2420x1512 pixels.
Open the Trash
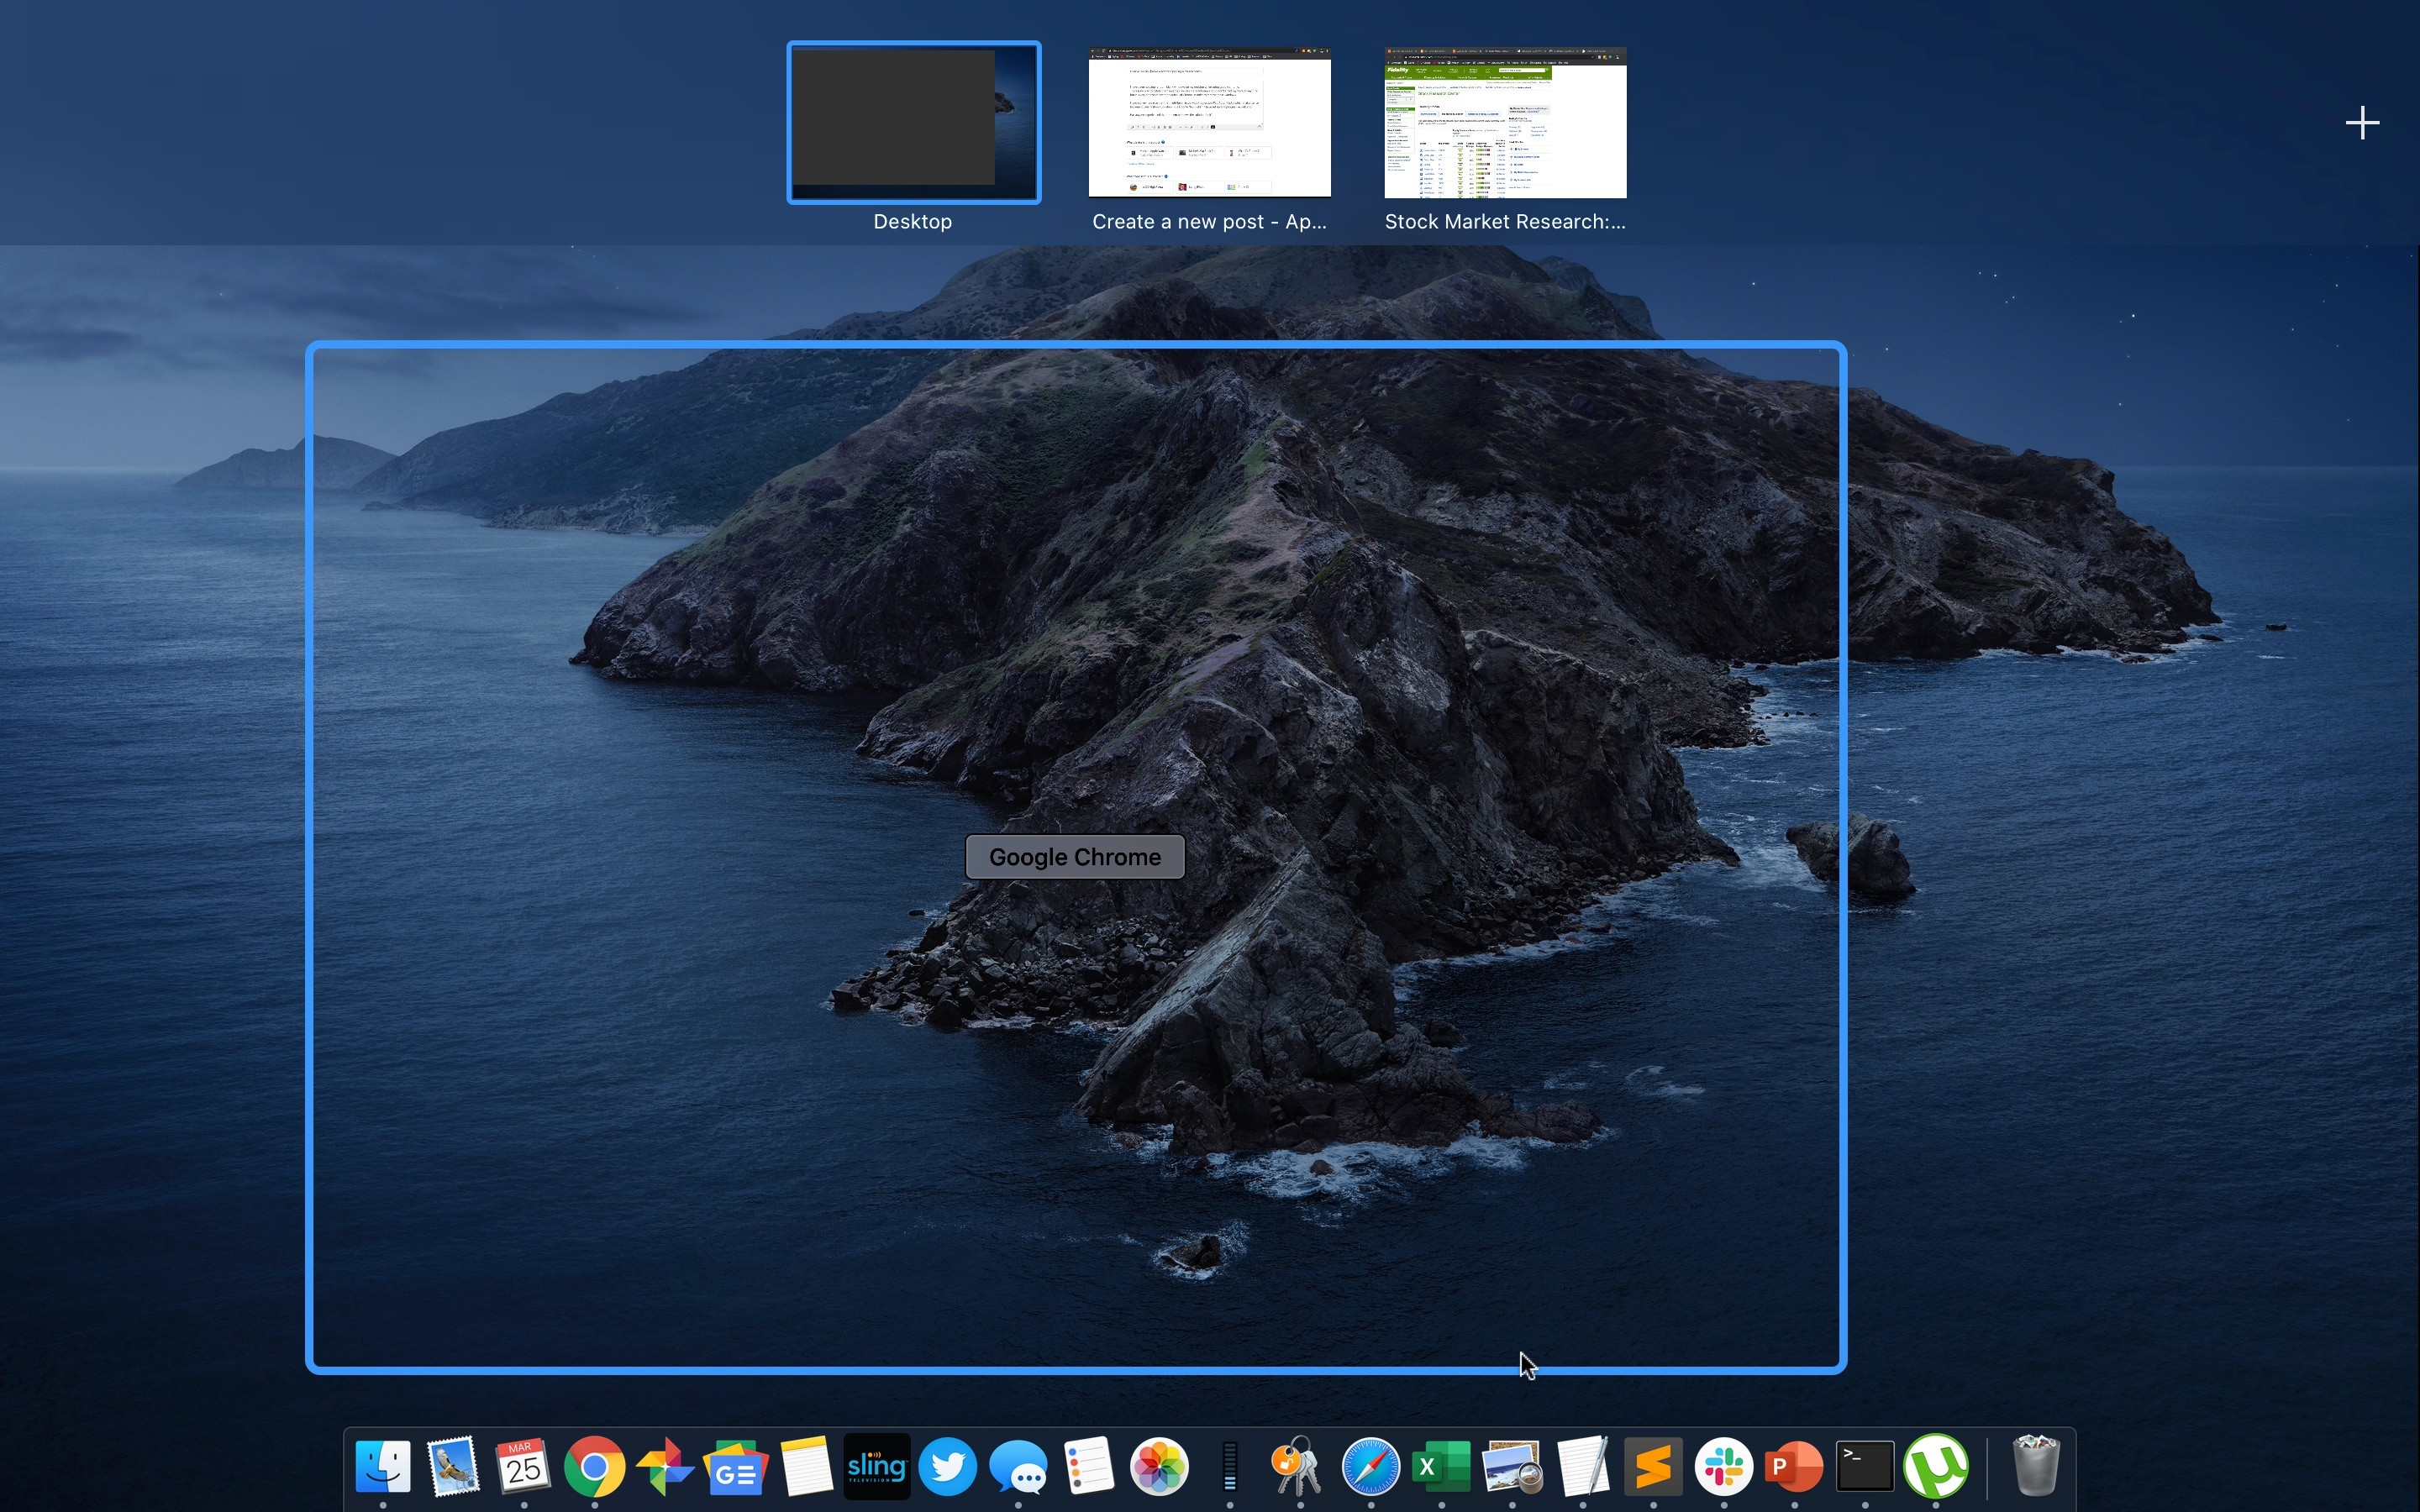click(2035, 1466)
